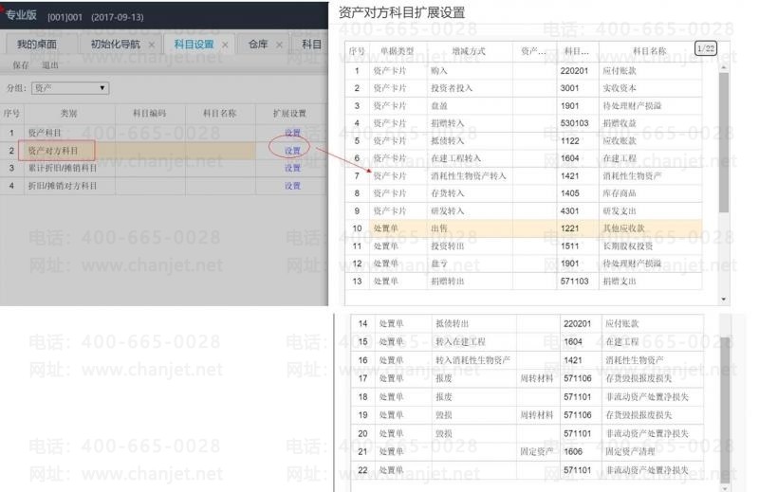Select the 实收资本 account name

click(620, 88)
